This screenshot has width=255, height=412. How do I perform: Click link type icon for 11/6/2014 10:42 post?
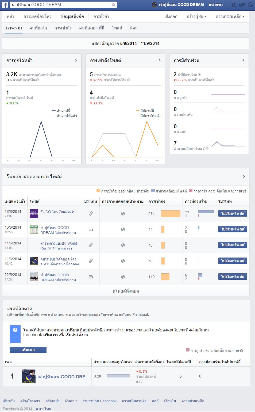click(91, 261)
